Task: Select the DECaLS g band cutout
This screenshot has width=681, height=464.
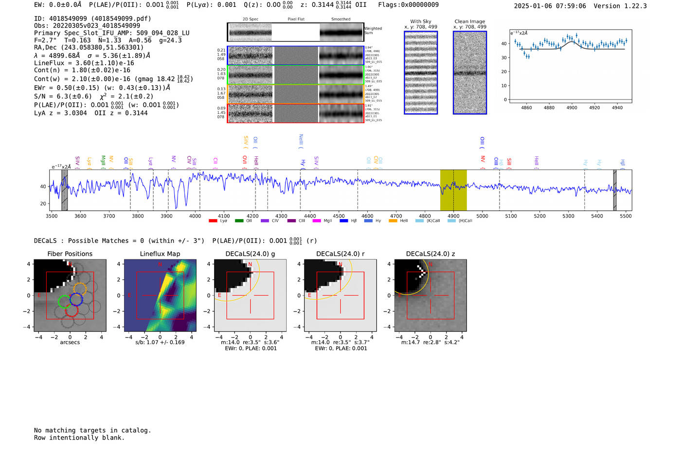Action: click(x=250, y=296)
